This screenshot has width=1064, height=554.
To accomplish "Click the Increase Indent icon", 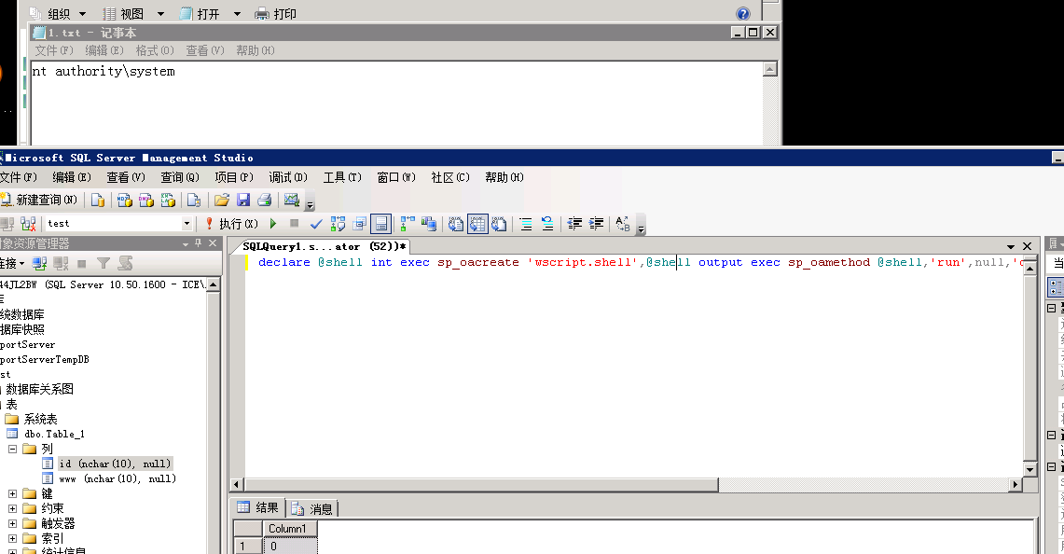I will click(x=597, y=223).
